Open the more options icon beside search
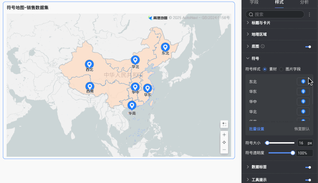This screenshot has width=318, height=183. [x=310, y=15]
